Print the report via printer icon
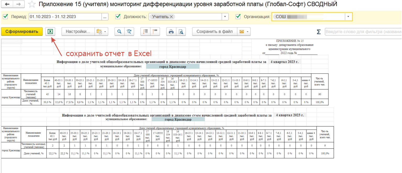402x173 pixels. (x=171, y=32)
